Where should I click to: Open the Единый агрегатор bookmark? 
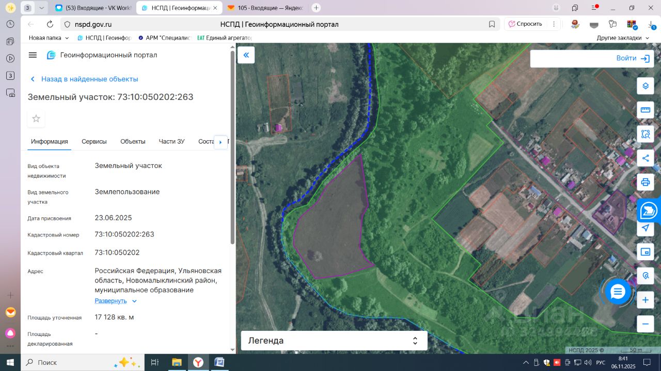pos(224,38)
